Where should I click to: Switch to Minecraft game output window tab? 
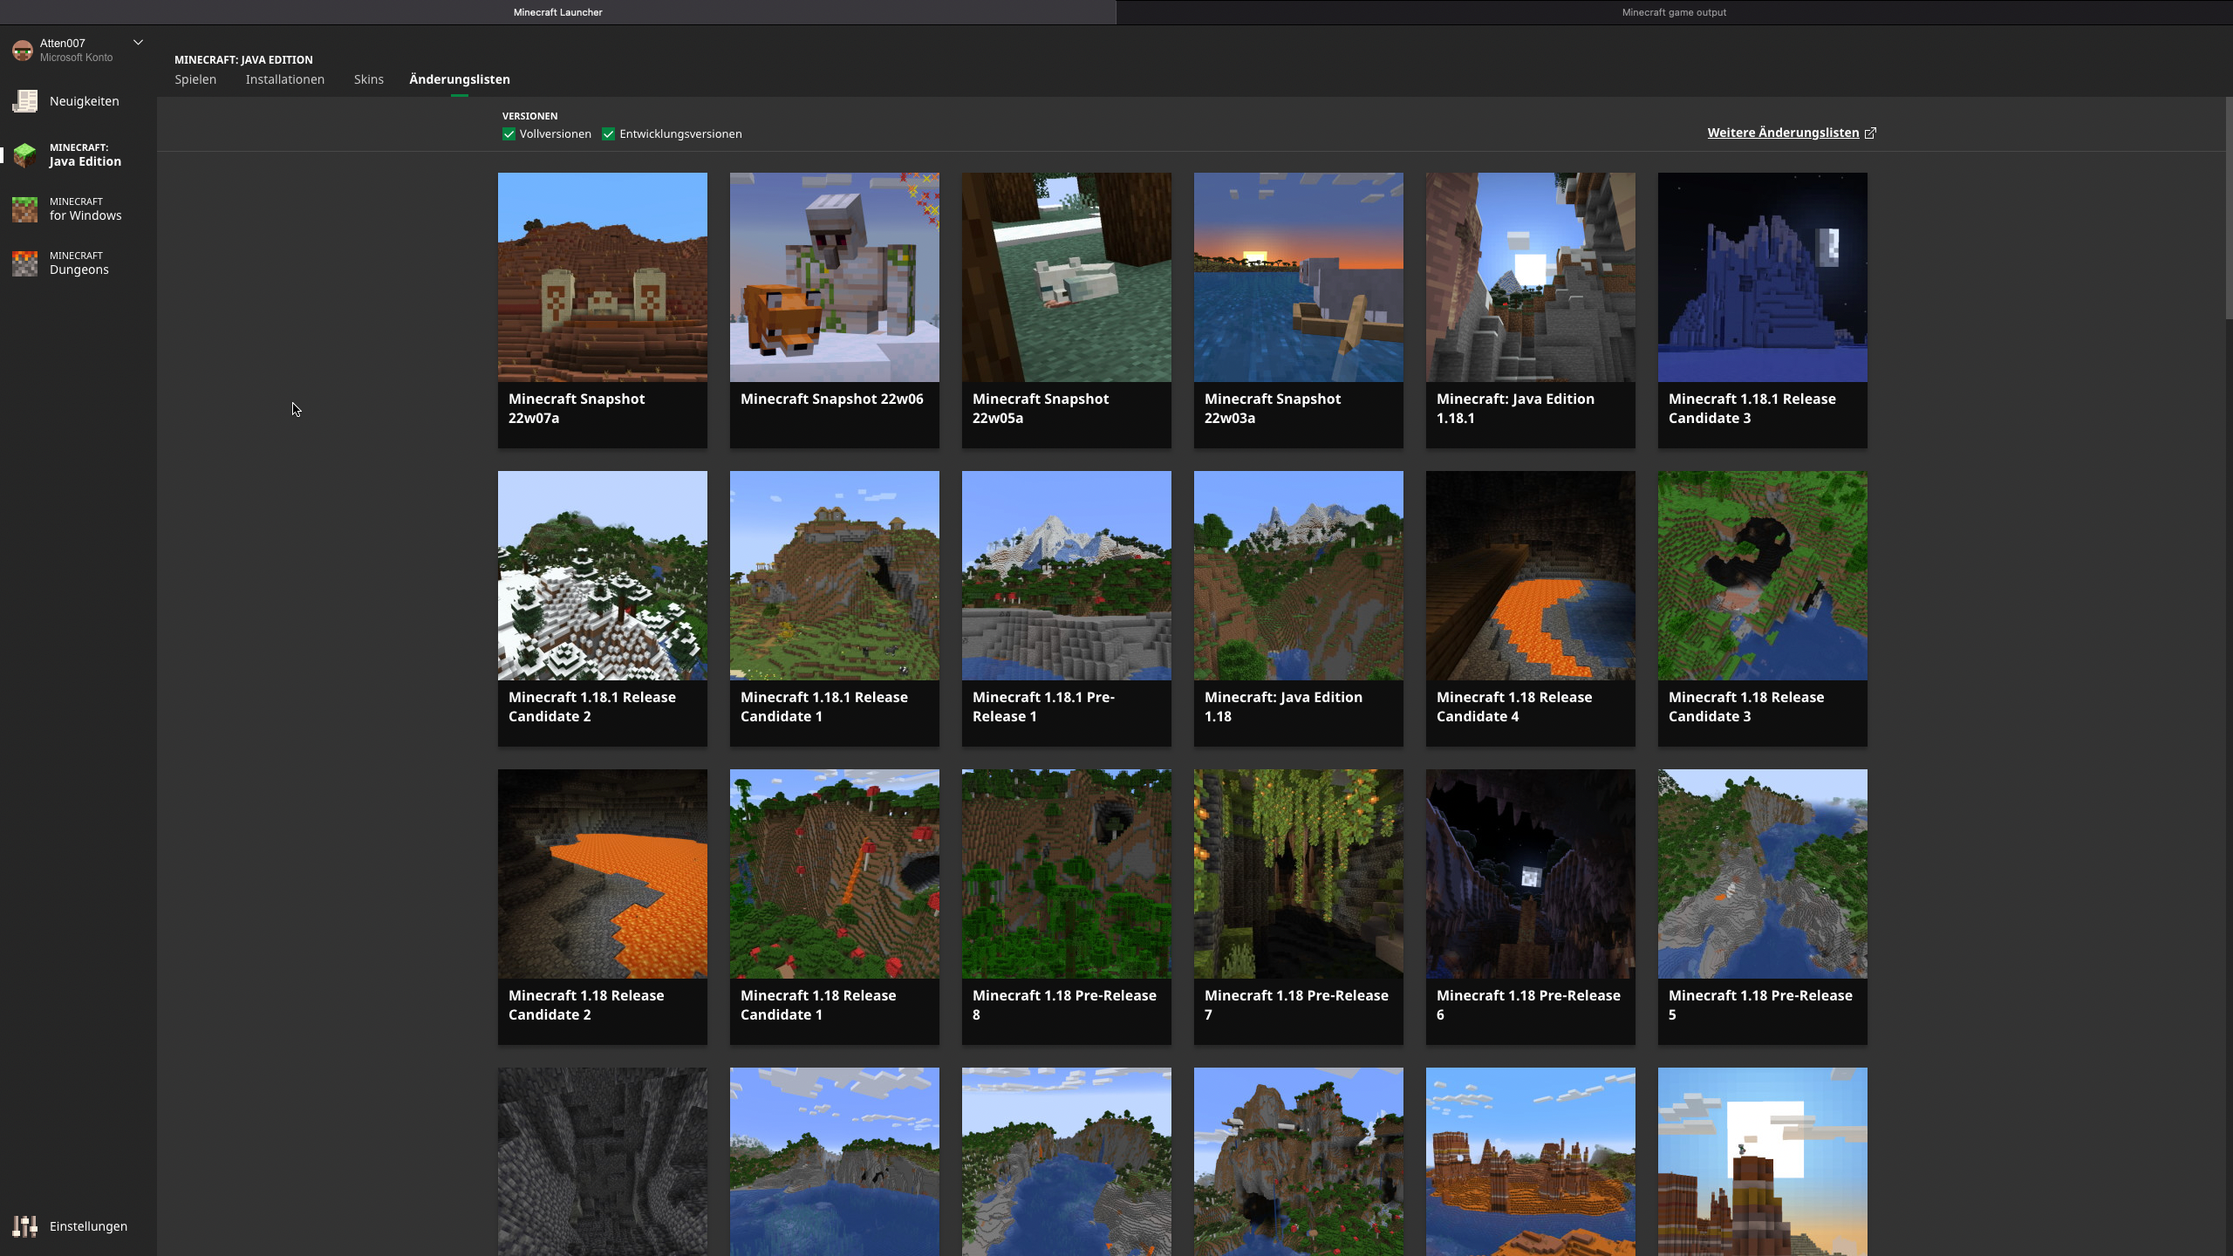(x=1673, y=12)
